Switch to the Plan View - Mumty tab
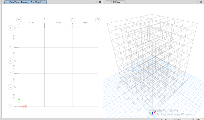 [x=25, y=2]
